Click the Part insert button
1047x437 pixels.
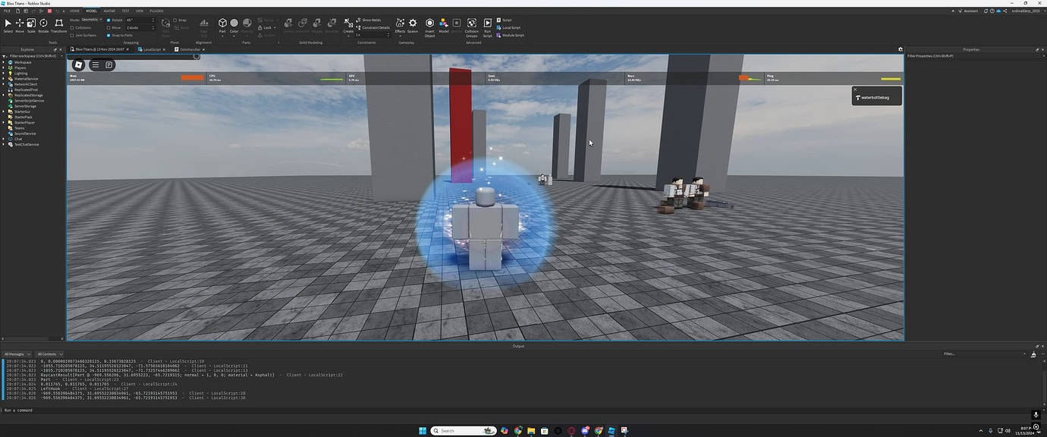point(222,24)
